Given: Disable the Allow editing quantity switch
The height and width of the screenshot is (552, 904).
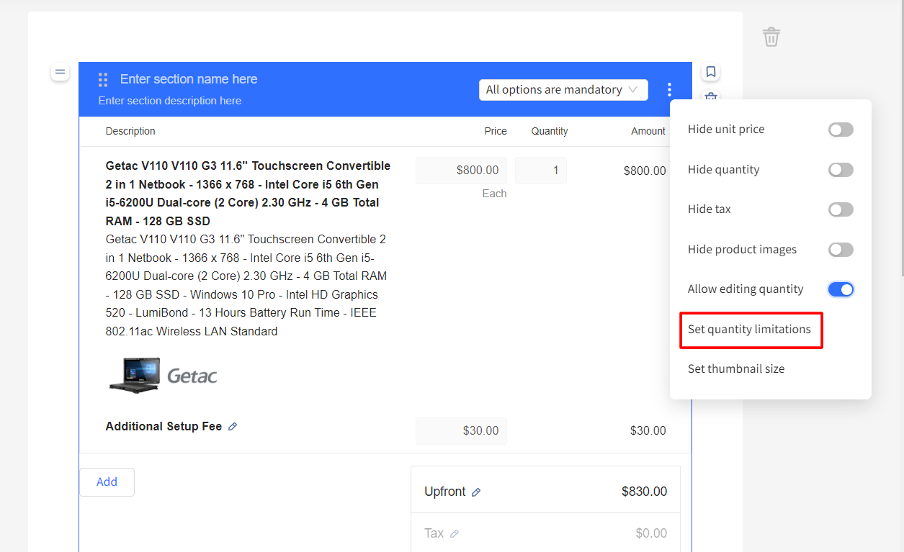Looking at the screenshot, I should tap(841, 289).
